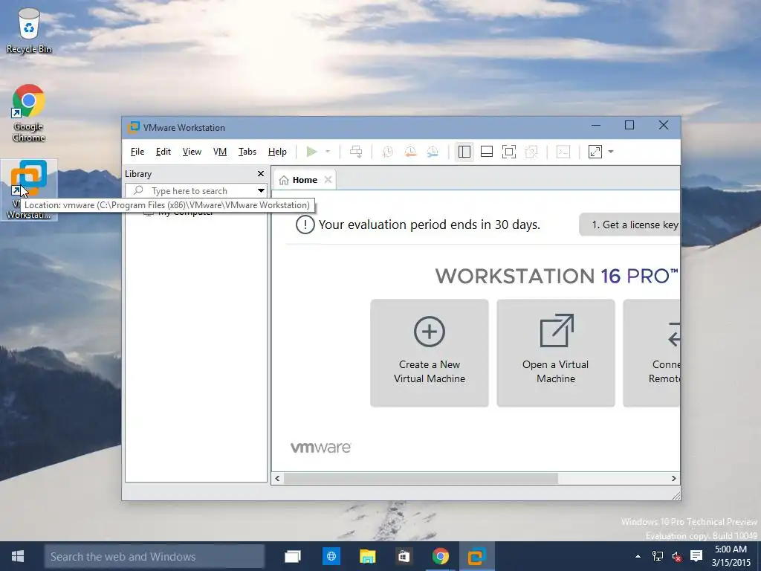The image size is (761, 571).
Task: Click the Search the web and Windows box
Action: (x=155, y=556)
